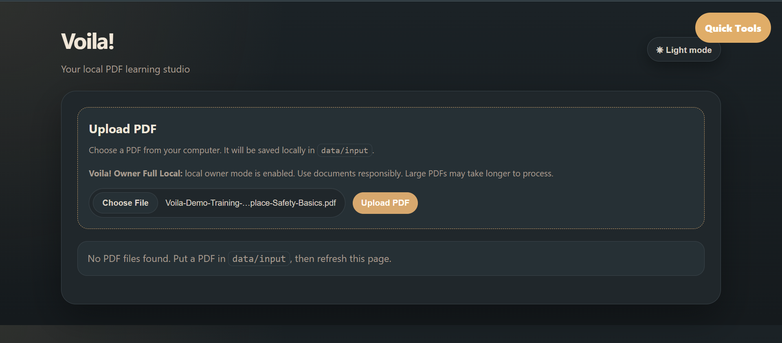Switch to Light mode
782x343 pixels.
[684, 50]
